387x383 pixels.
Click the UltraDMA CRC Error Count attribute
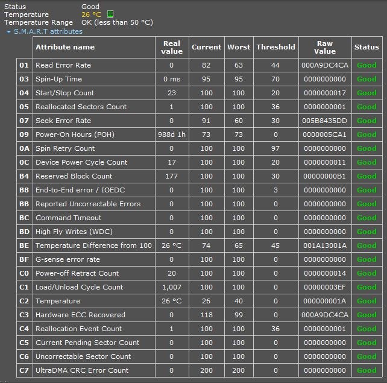pyautogui.click(x=82, y=370)
